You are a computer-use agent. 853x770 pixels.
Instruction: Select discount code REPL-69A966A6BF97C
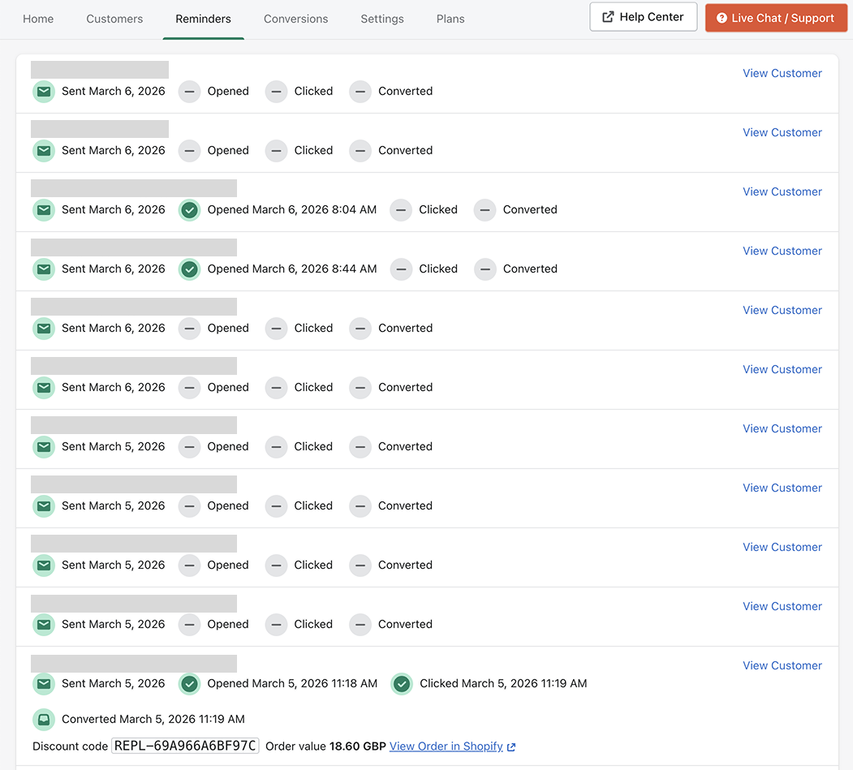tap(185, 746)
